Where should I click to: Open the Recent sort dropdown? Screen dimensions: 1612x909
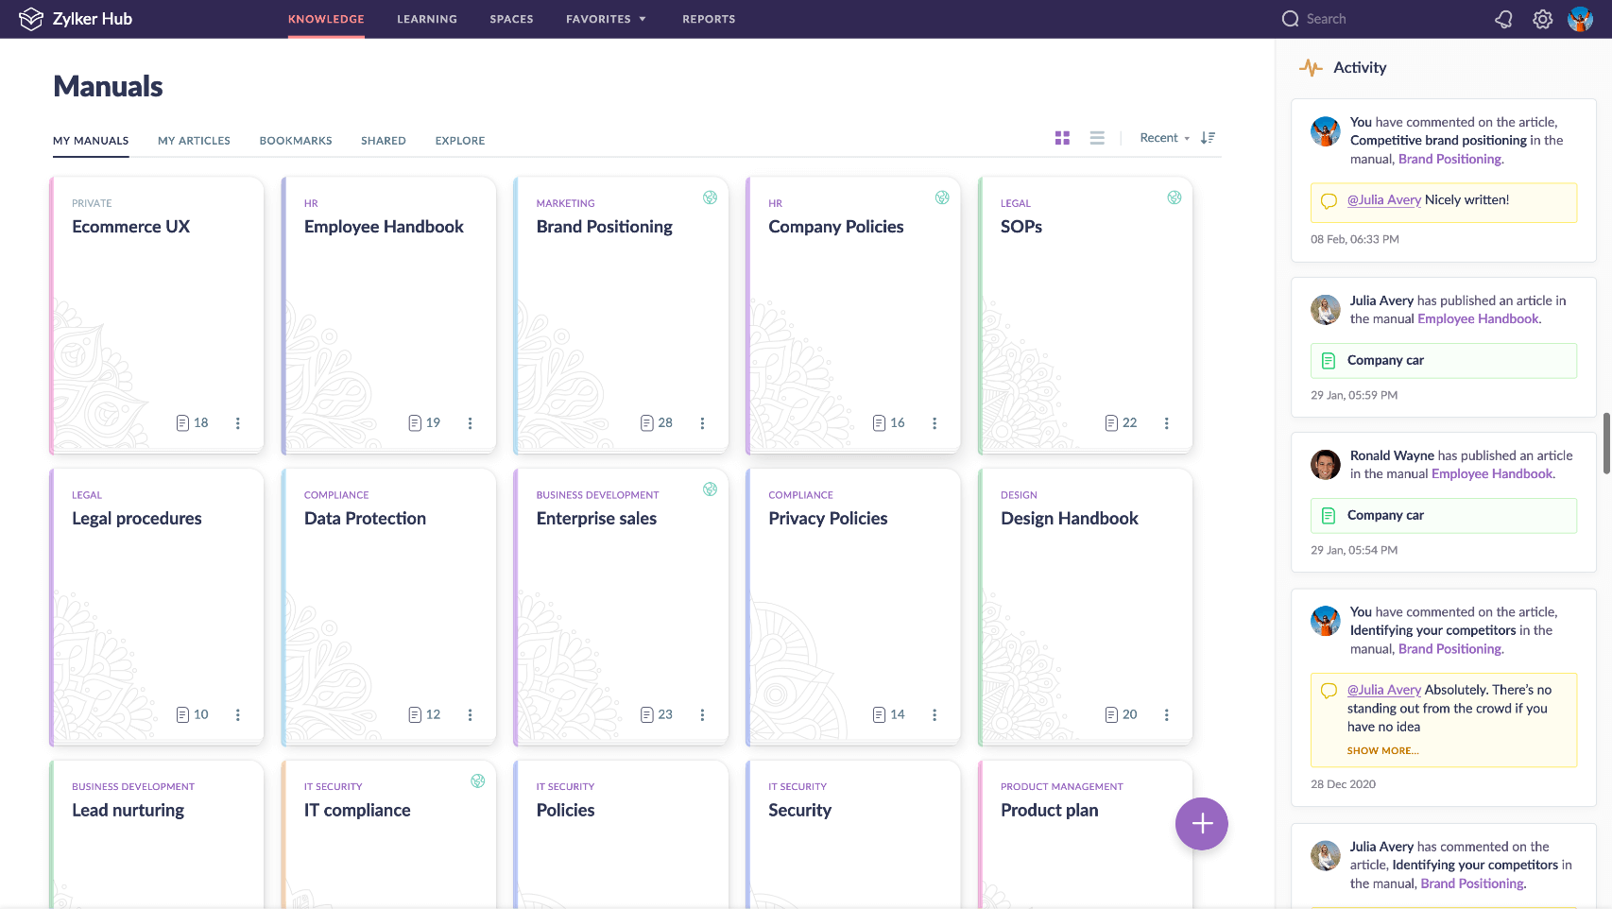[1164, 137]
